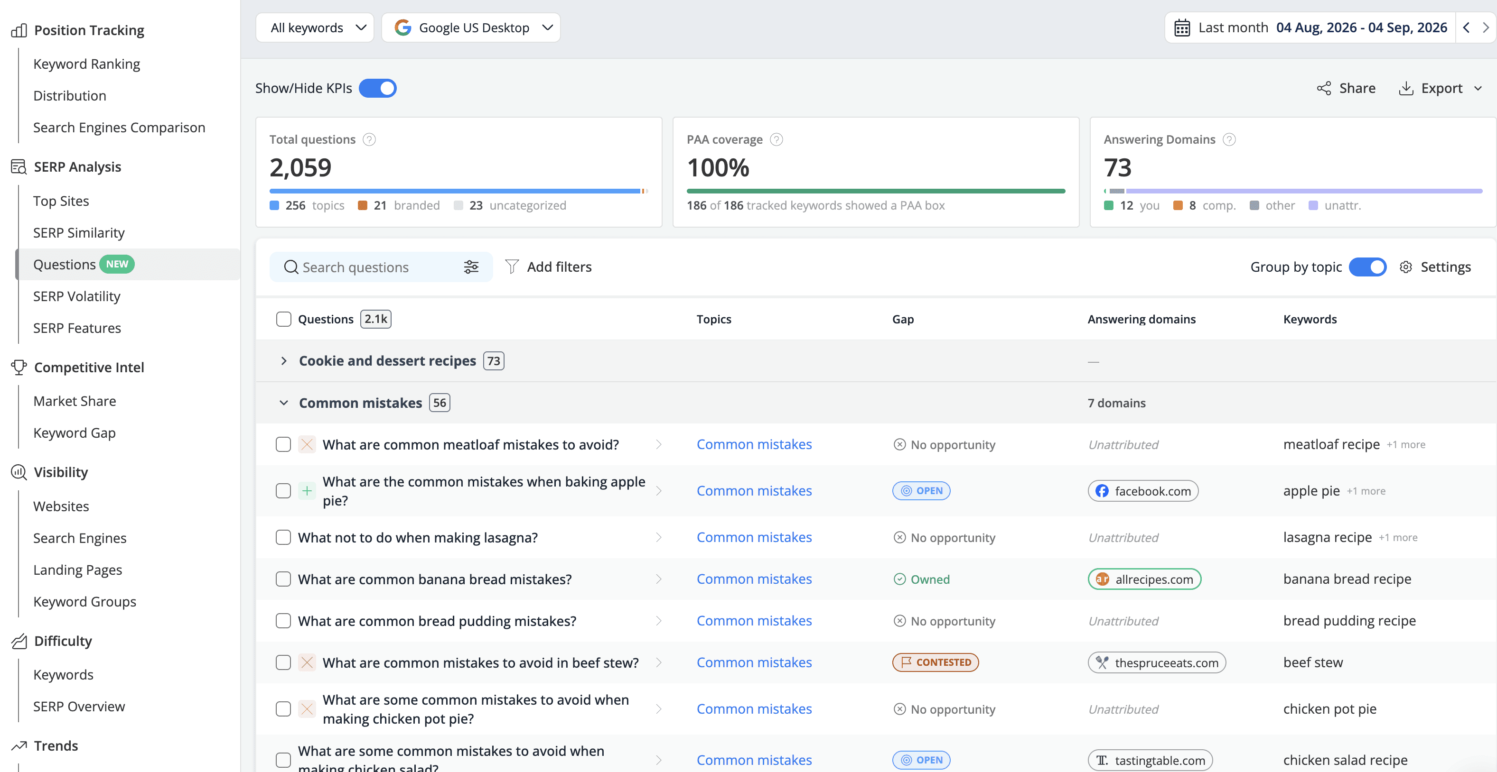The image size is (1497, 772).
Task: Click Common mistakes topic link for apple pie row
Action: [x=754, y=491]
